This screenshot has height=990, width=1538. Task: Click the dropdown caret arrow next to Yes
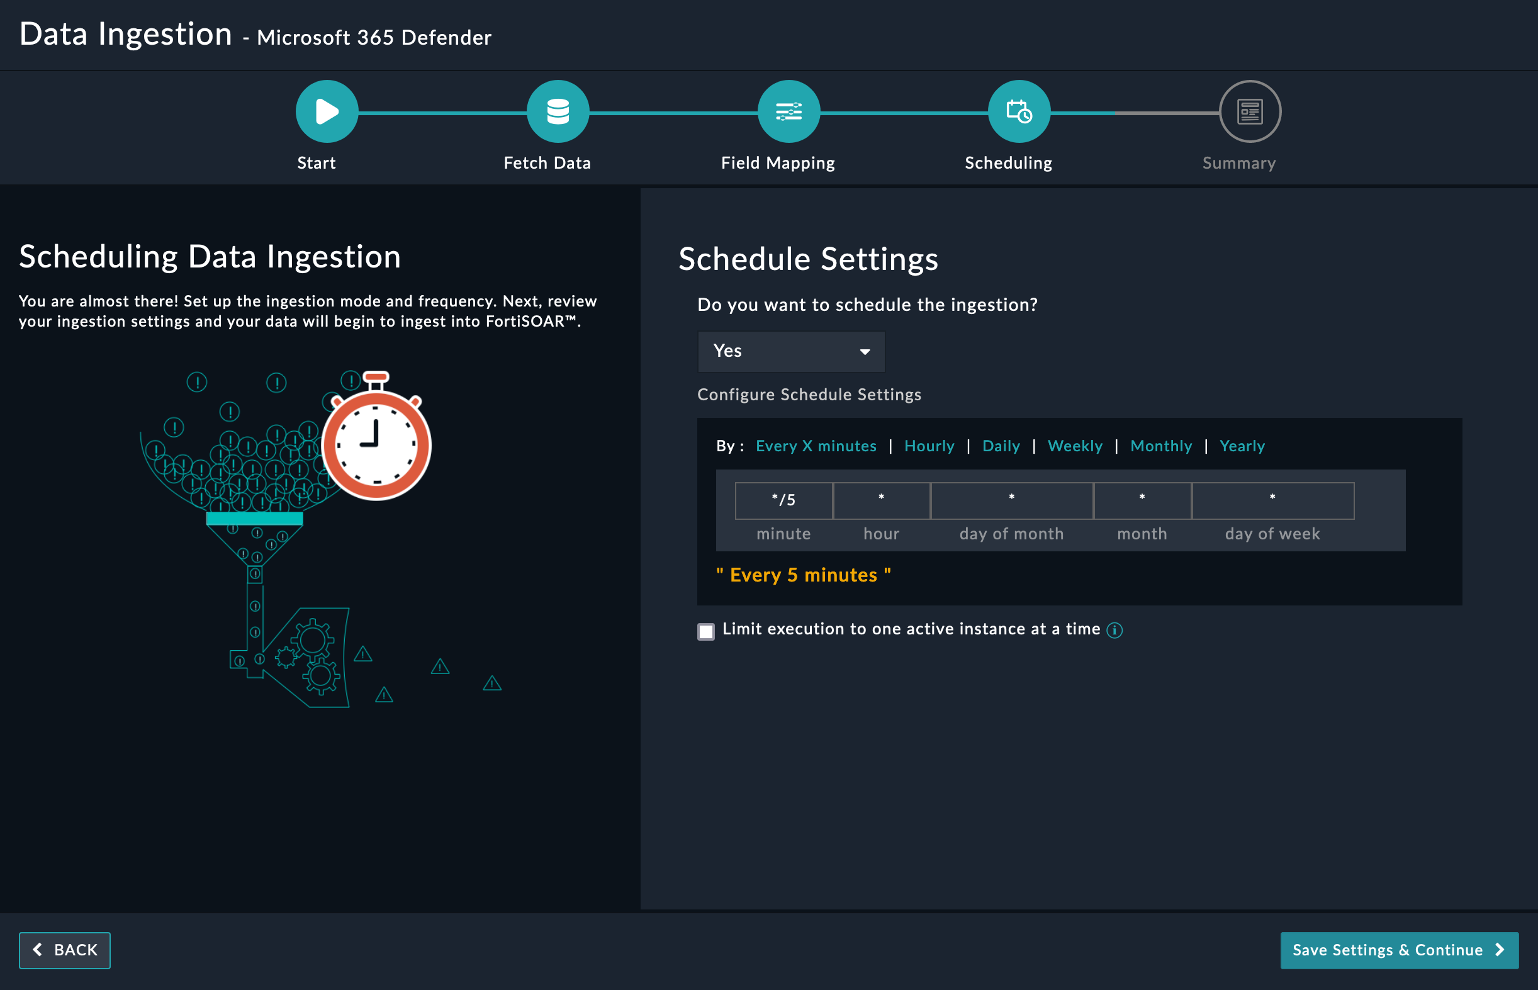click(865, 352)
